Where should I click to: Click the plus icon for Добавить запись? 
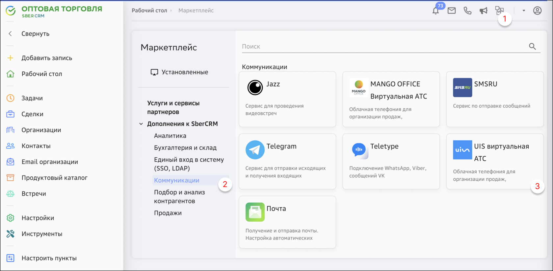[x=10, y=58]
